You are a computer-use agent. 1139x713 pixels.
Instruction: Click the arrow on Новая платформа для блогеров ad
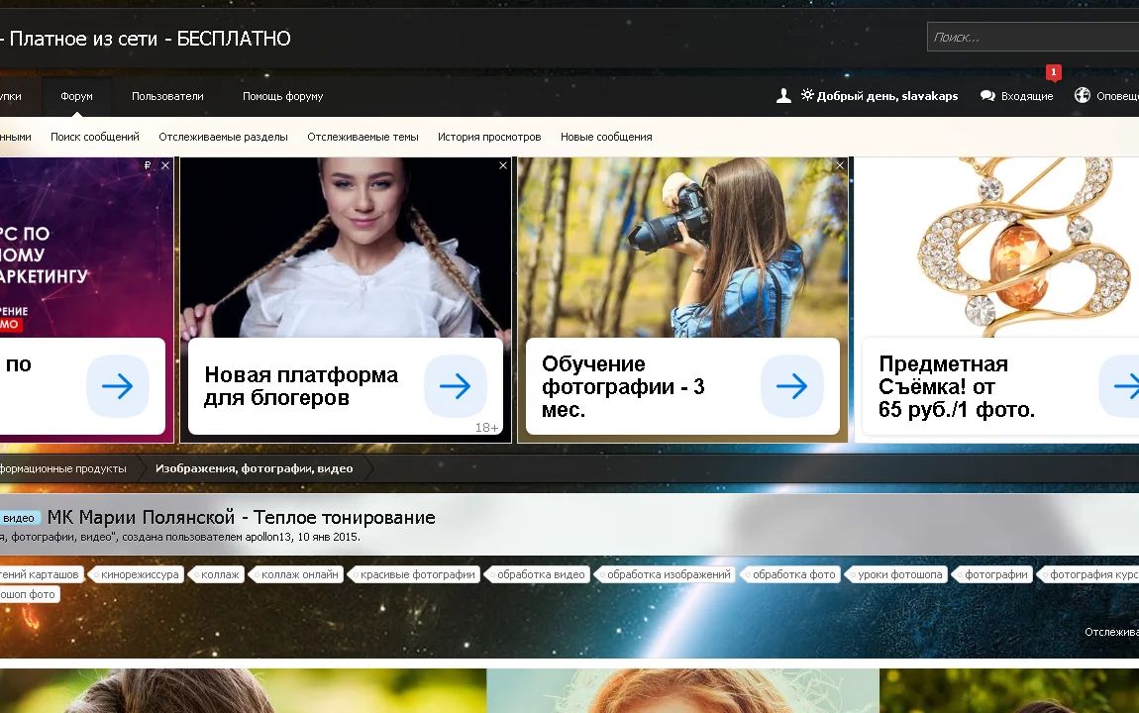click(455, 386)
